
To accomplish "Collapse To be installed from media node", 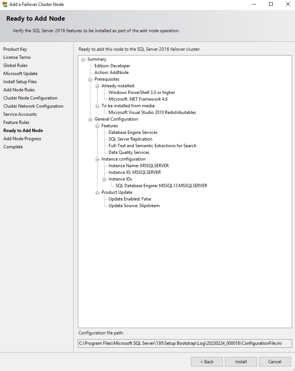I will coord(97,106).
